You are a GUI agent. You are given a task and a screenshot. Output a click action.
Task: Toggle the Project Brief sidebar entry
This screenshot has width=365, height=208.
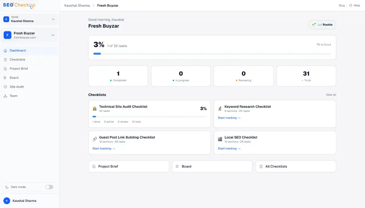pos(18,68)
